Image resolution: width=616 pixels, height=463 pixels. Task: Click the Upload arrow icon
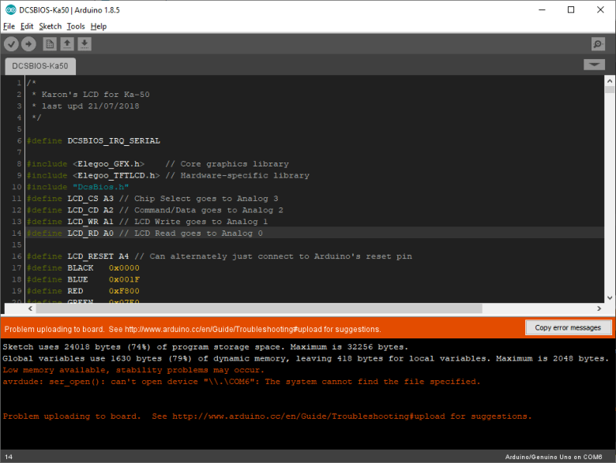pos(28,44)
